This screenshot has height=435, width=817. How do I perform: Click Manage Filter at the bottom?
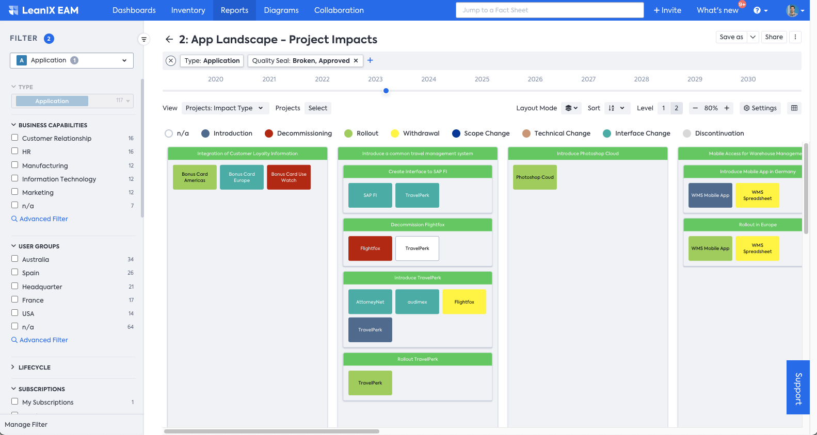[x=26, y=425]
